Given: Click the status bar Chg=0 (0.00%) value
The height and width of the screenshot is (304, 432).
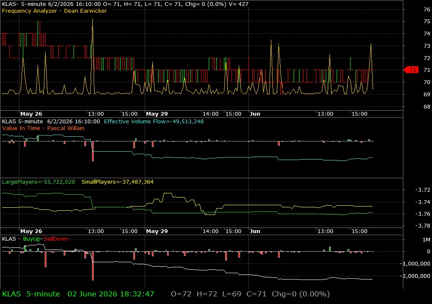Looking at the screenshot, I should [x=300, y=294].
